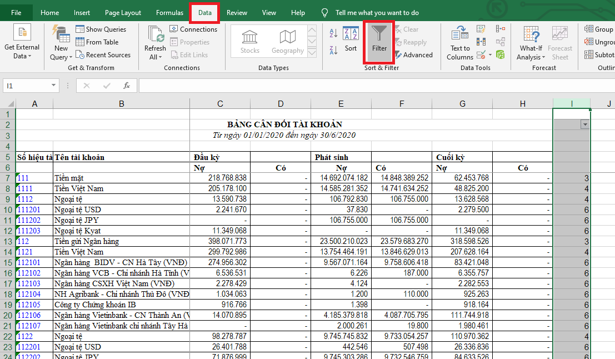Image resolution: width=615 pixels, height=359 pixels.
Task: Switch to the Formulas tab
Action: (169, 13)
